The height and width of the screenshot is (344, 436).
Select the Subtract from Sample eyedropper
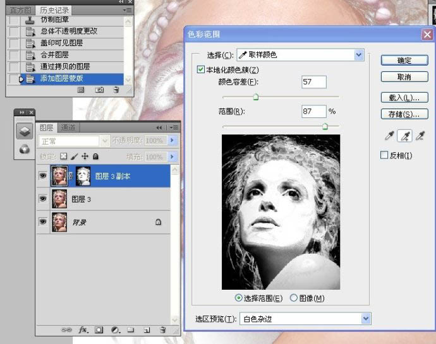tap(420, 136)
